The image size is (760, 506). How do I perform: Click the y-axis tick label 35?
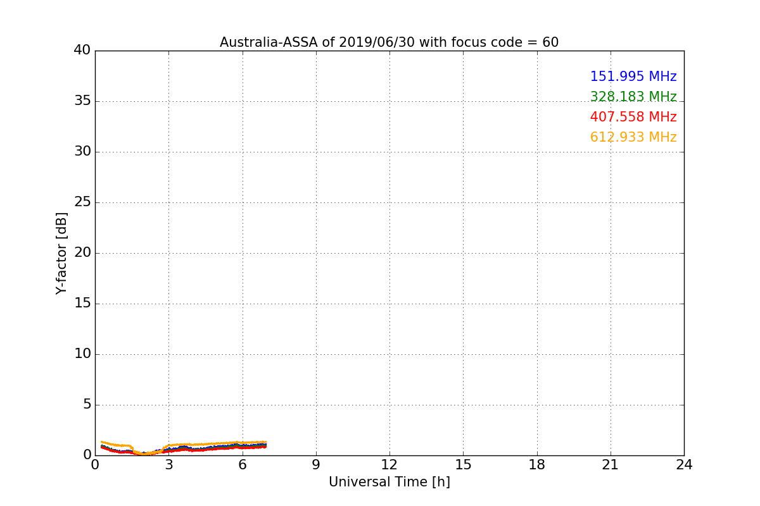click(x=82, y=101)
